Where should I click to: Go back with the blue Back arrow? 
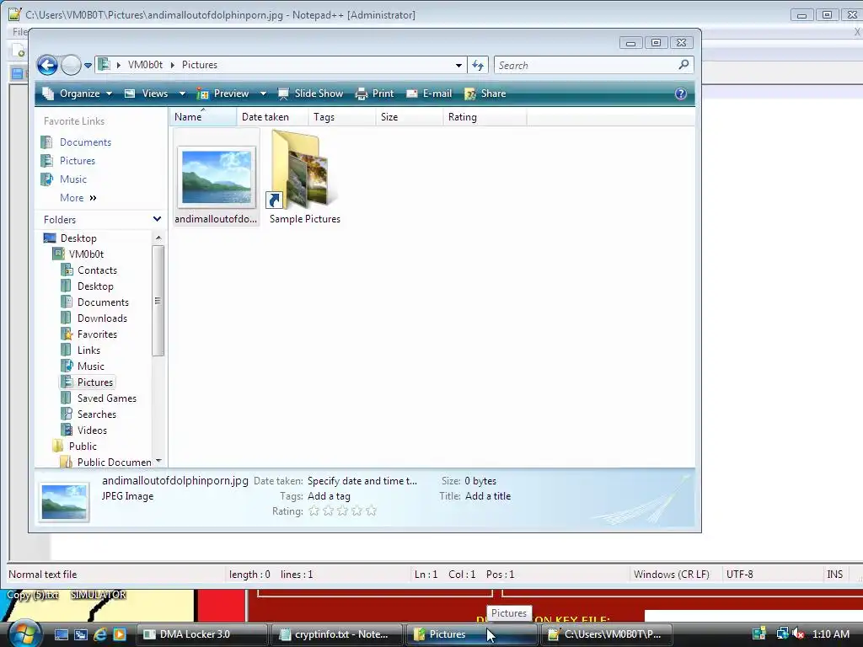coord(47,66)
